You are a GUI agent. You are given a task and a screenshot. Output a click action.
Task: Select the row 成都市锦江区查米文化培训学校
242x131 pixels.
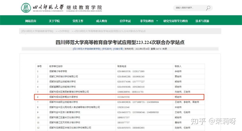click(x=120, y=117)
